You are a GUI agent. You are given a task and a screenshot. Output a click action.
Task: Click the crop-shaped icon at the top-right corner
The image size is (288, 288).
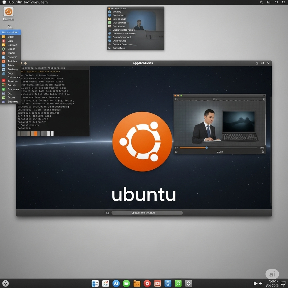[x=283, y=2]
